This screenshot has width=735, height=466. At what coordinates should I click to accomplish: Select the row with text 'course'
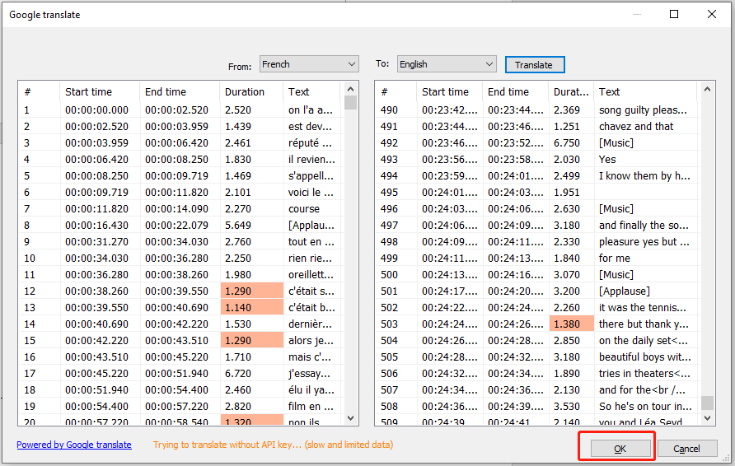[x=180, y=209]
